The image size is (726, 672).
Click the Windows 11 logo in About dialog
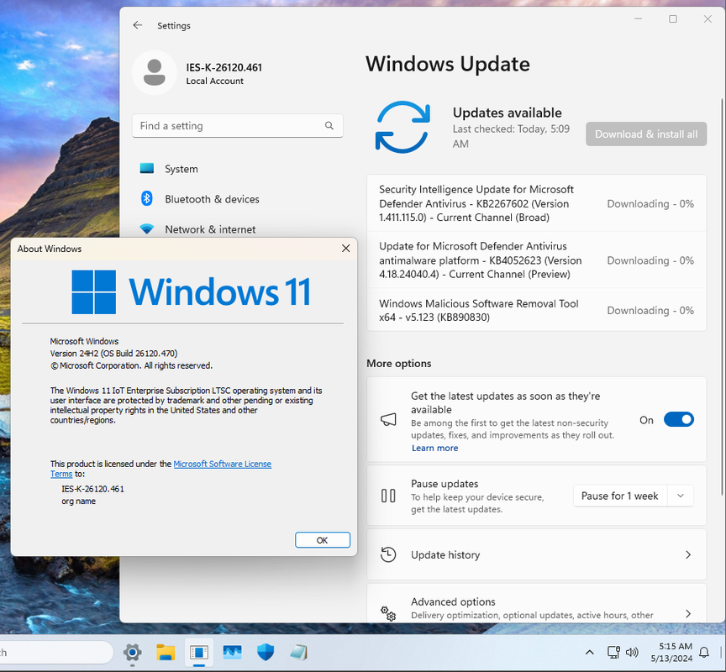[192, 292]
